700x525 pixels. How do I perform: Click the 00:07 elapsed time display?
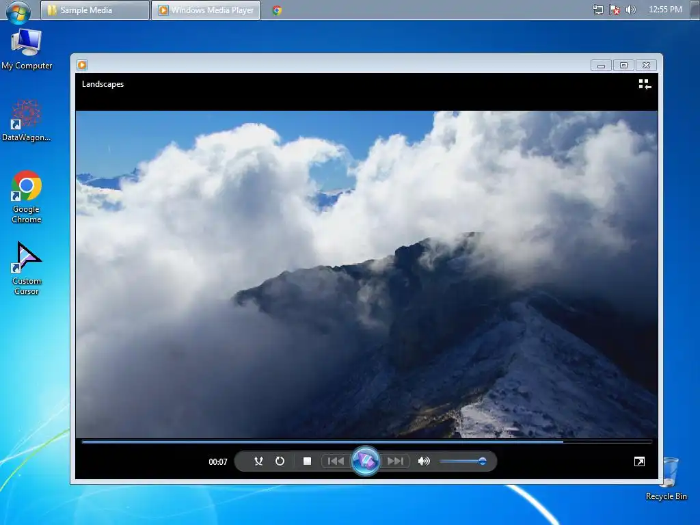coord(218,461)
